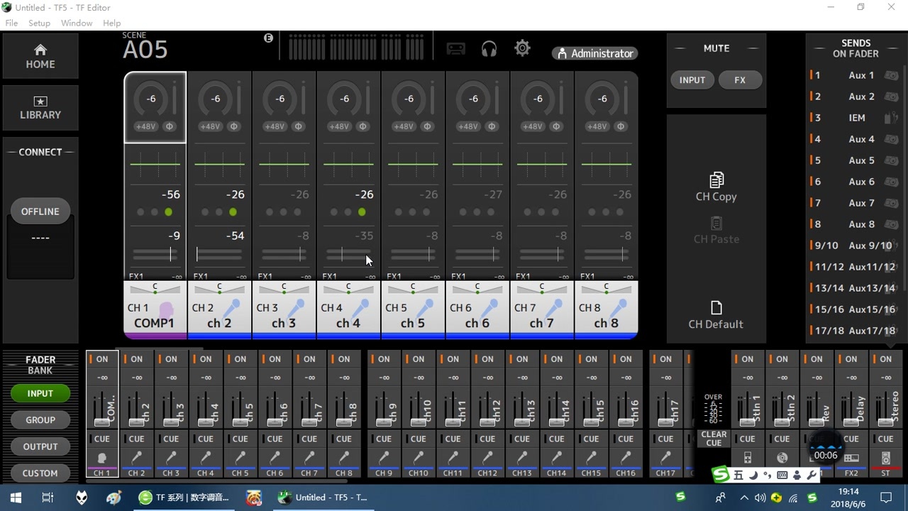Viewport: 908px width, 511px height.
Task: Open the Window menu
Action: pyautogui.click(x=77, y=23)
